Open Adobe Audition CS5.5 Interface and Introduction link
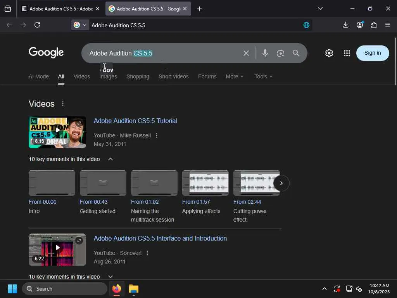 tap(160, 239)
